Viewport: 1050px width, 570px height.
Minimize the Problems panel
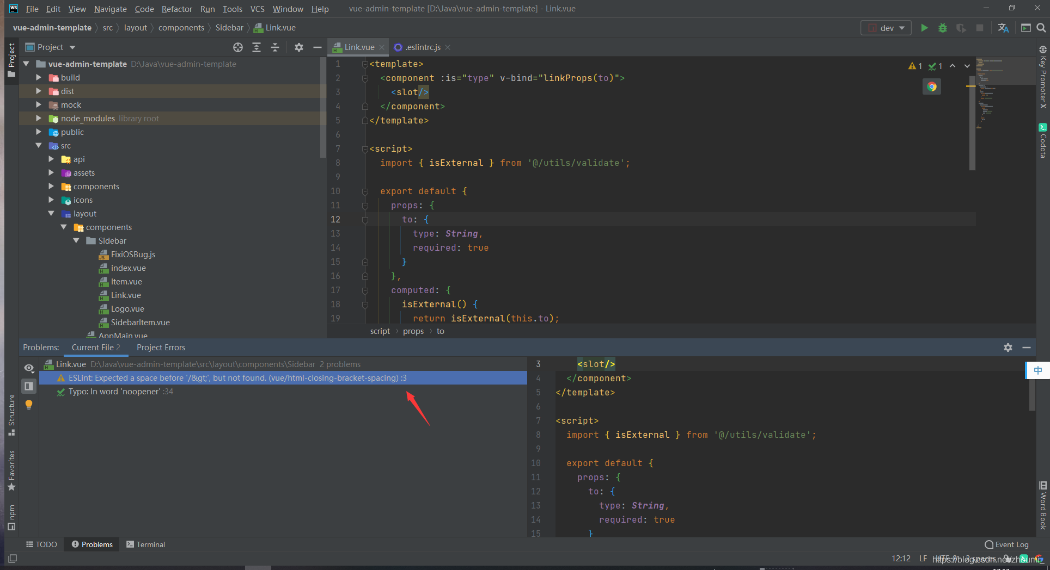(1027, 348)
